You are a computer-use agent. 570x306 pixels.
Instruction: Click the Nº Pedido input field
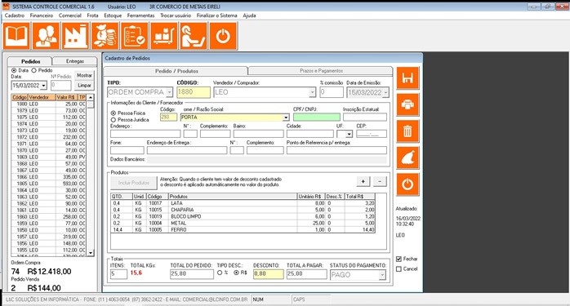tap(60, 86)
